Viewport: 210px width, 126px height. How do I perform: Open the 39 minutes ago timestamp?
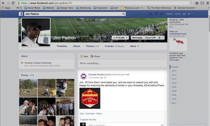[x=96, y=77]
